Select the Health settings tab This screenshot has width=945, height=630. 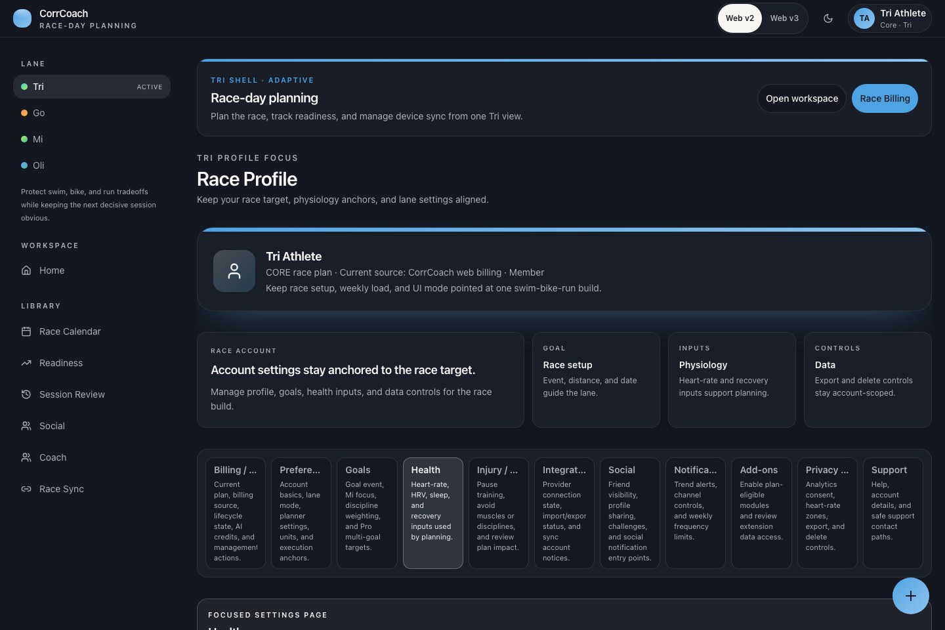point(433,513)
